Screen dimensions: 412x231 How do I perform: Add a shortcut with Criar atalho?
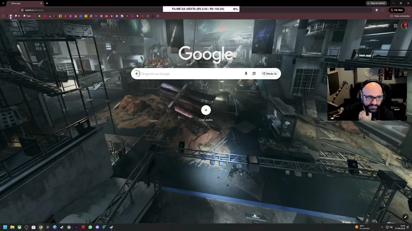[x=206, y=114]
